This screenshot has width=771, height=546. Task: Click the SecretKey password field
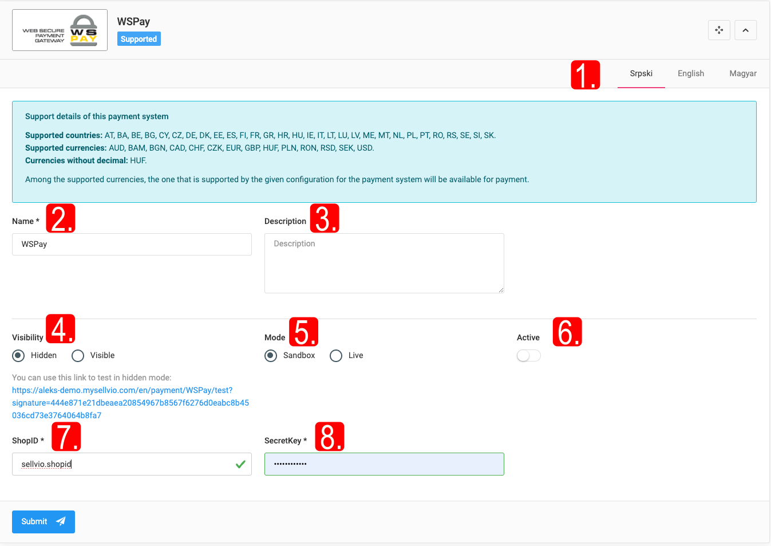383,464
